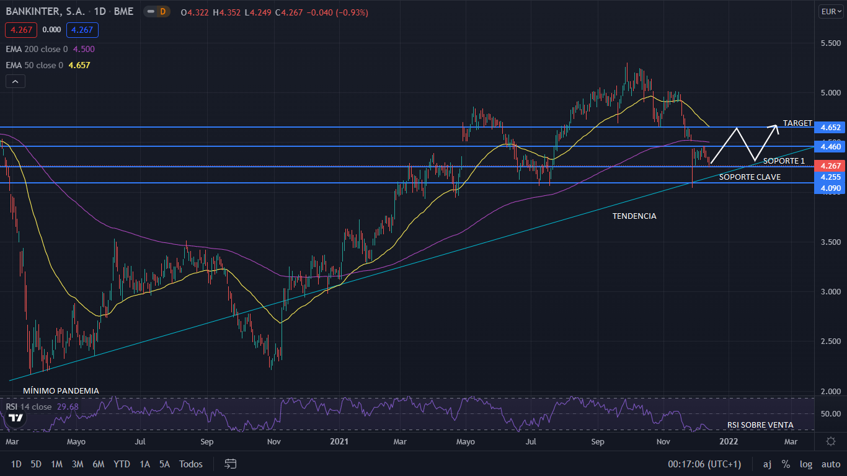Click the go-to-date calendar icon
This screenshot has height=476, width=847.
(231, 464)
